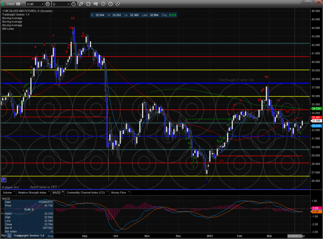Viewport: 323px width, 239px height.
Task: Click the 34.524 green price marker
Action: (316, 108)
